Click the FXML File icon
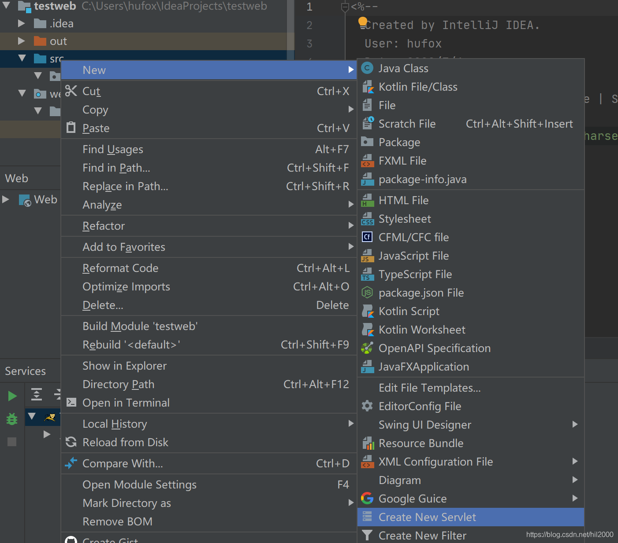618x543 pixels. click(367, 161)
